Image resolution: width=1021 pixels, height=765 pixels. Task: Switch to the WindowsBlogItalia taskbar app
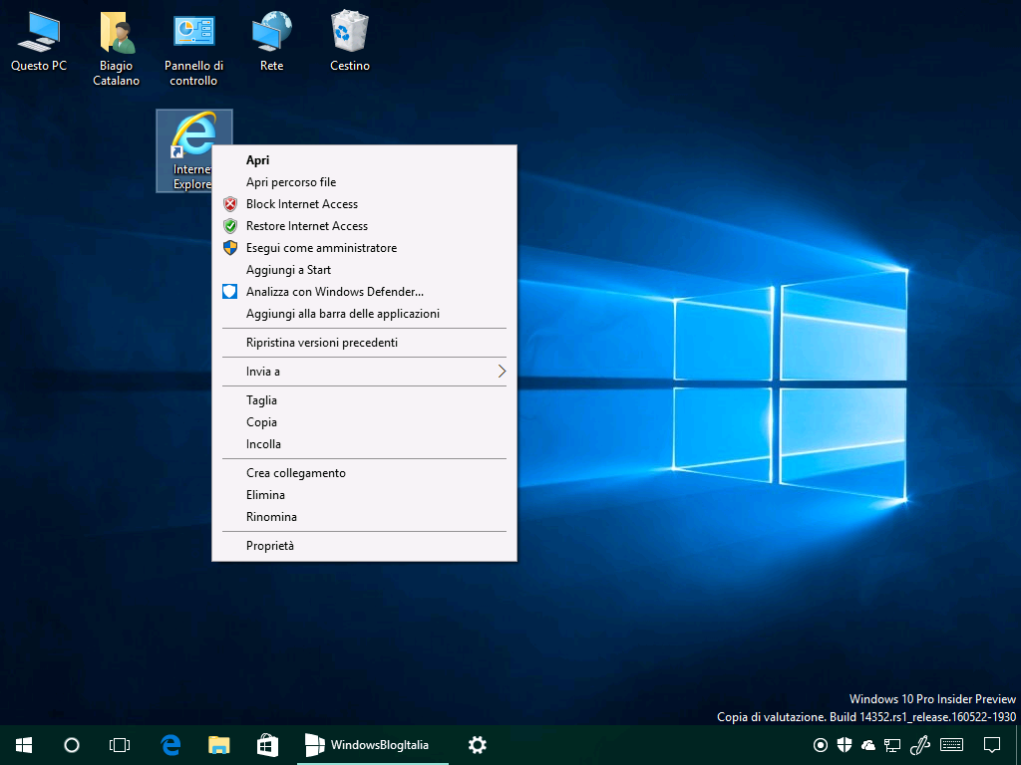(x=373, y=745)
